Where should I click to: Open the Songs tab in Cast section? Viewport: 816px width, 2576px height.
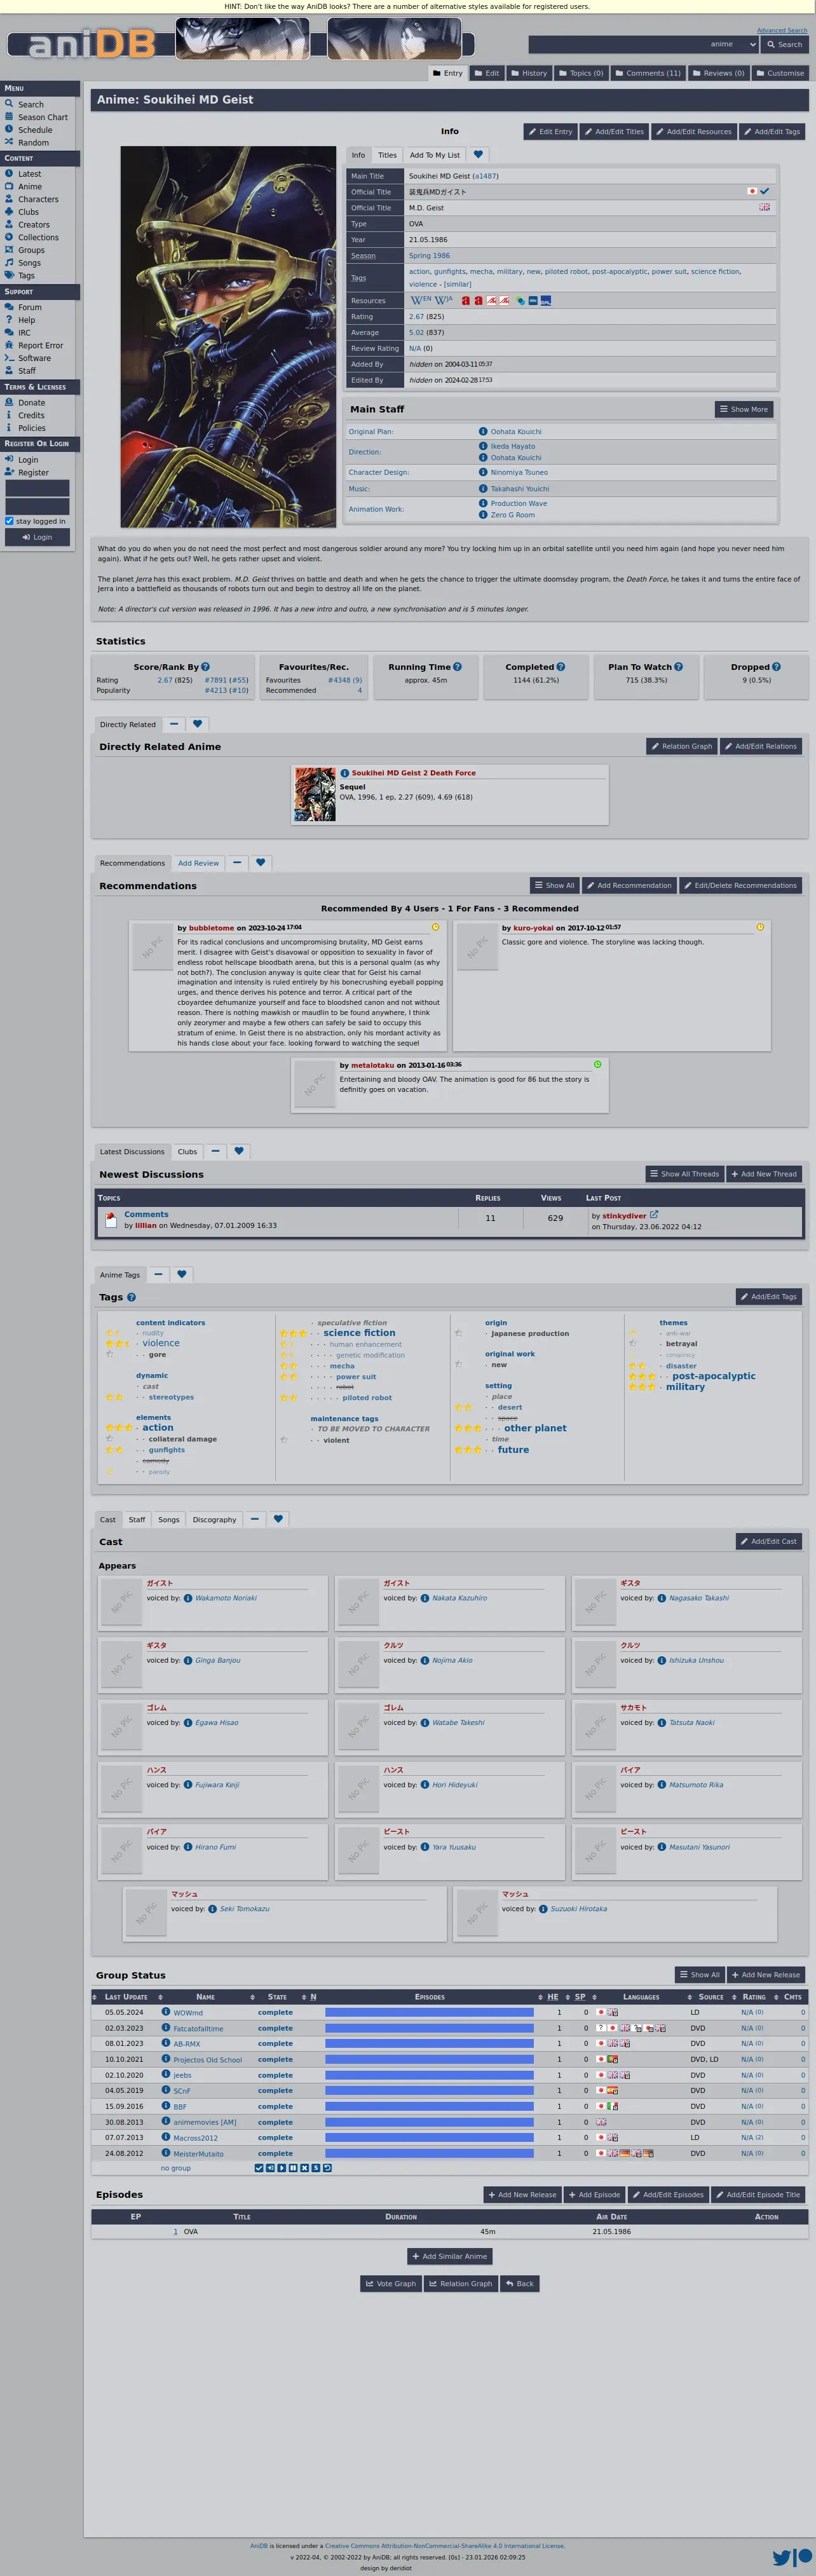coord(169,1520)
